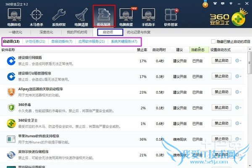The width and height of the screenshot is (252, 168).
Task: Click 禁止启动 for Alipay浏览器 program
Action: 221,92
